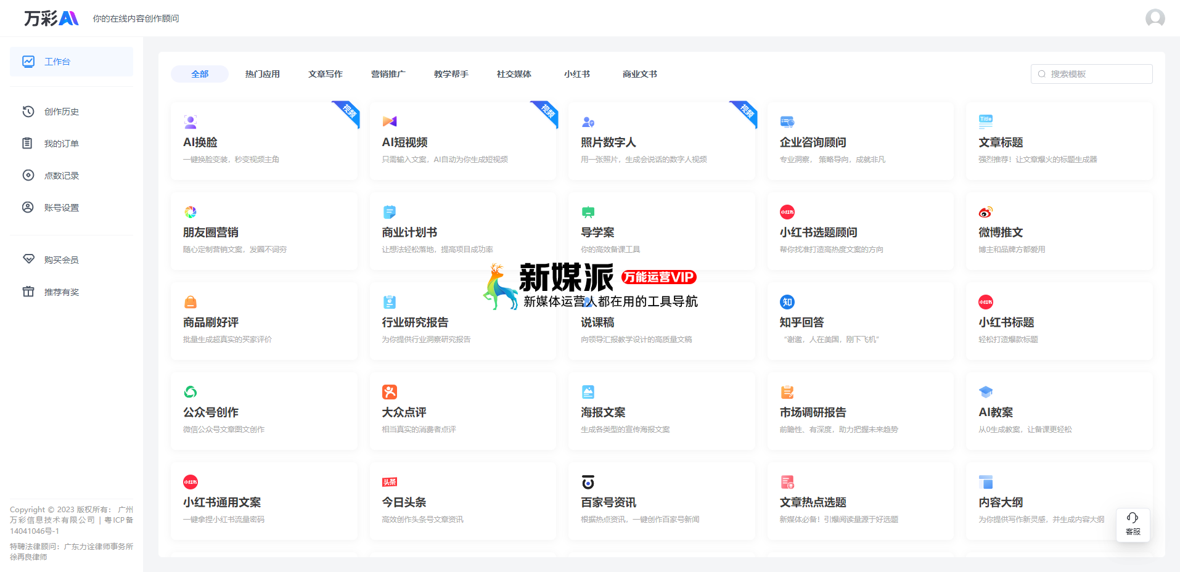
Task: Click description 相当真实的消费者点评
Action: 419,430
